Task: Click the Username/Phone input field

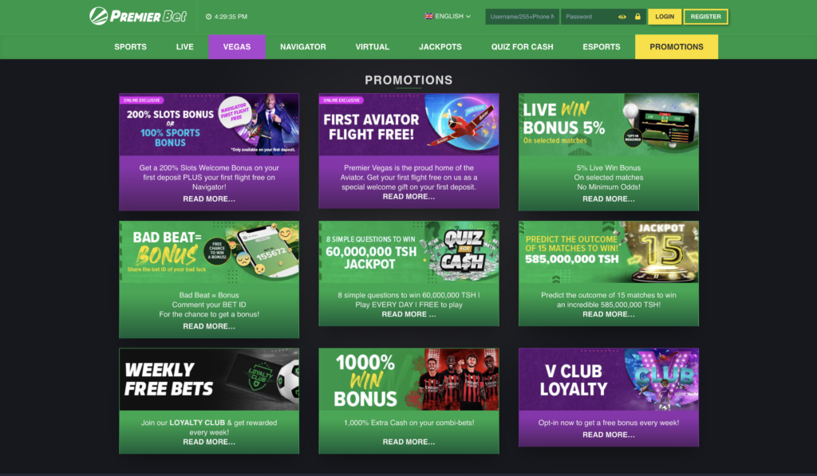Action: pos(522,17)
